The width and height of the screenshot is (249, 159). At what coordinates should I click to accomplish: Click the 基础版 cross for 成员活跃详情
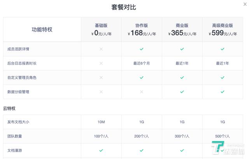(101, 49)
